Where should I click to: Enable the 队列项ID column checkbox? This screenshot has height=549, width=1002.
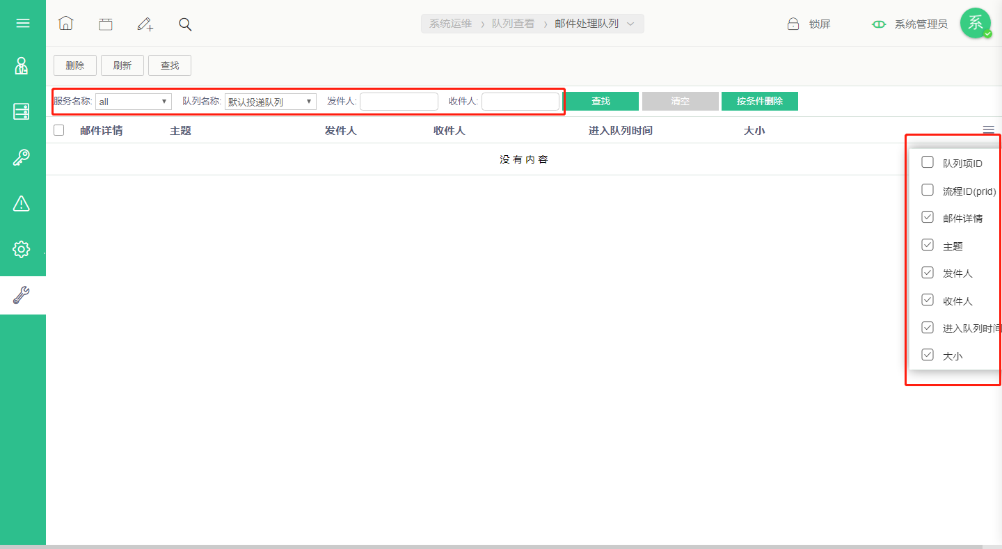928,162
